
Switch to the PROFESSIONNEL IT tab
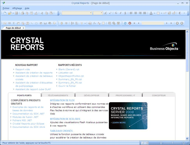(x=125, y=95)
